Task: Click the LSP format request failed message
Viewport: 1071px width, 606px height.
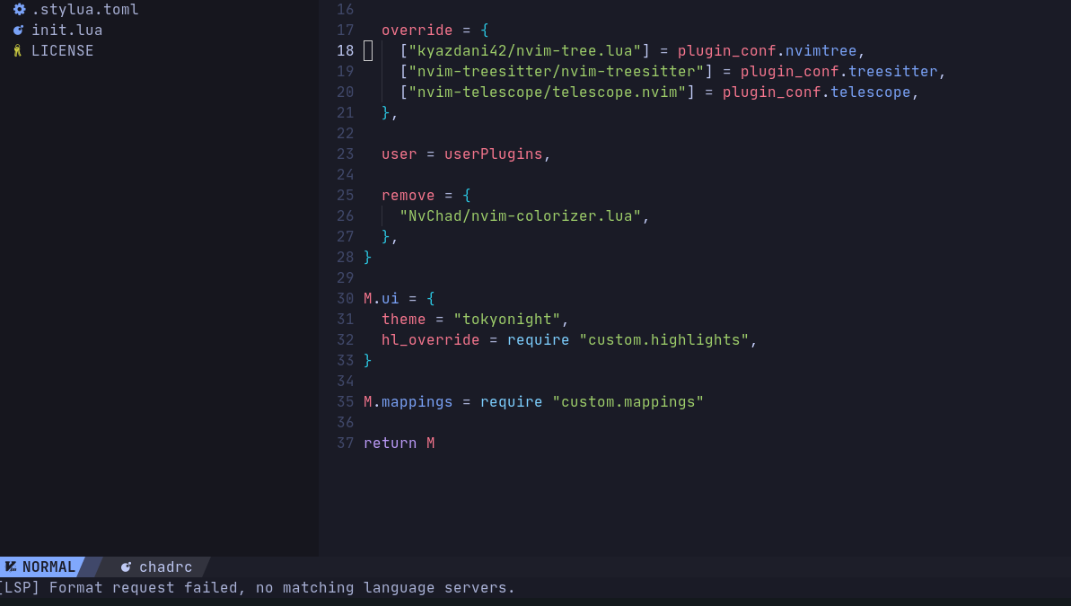Action: coord(257,587)
